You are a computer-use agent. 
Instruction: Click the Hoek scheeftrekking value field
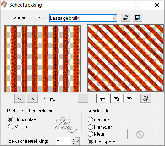click(x=64, y=141)
